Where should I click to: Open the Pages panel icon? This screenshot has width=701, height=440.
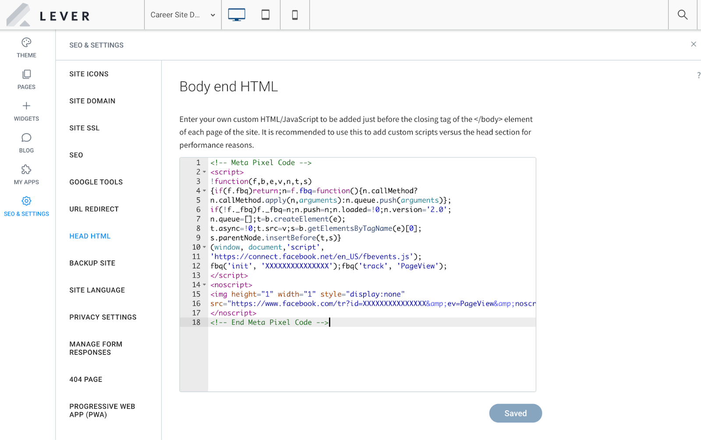point(26,74)
